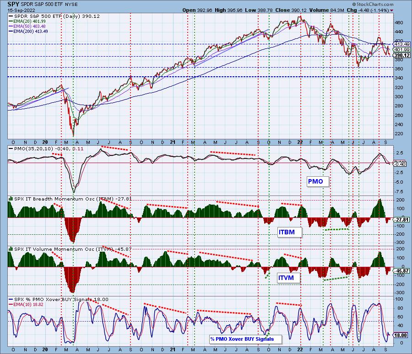Click the SPX IT Breadth Momentum Osc title
The height and width of the screenshot is (354, 412).
(72, 199)
